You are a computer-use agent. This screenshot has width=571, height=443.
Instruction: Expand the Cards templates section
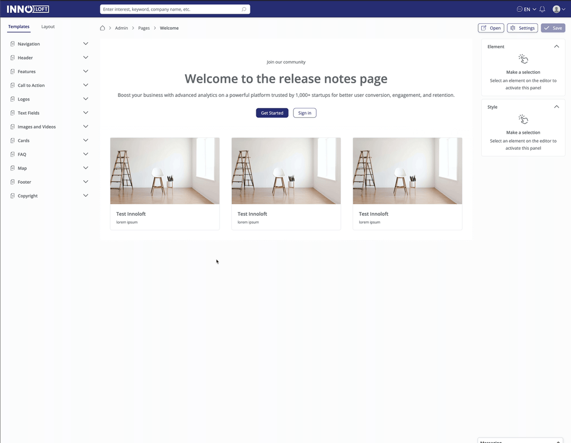(86, 140)
